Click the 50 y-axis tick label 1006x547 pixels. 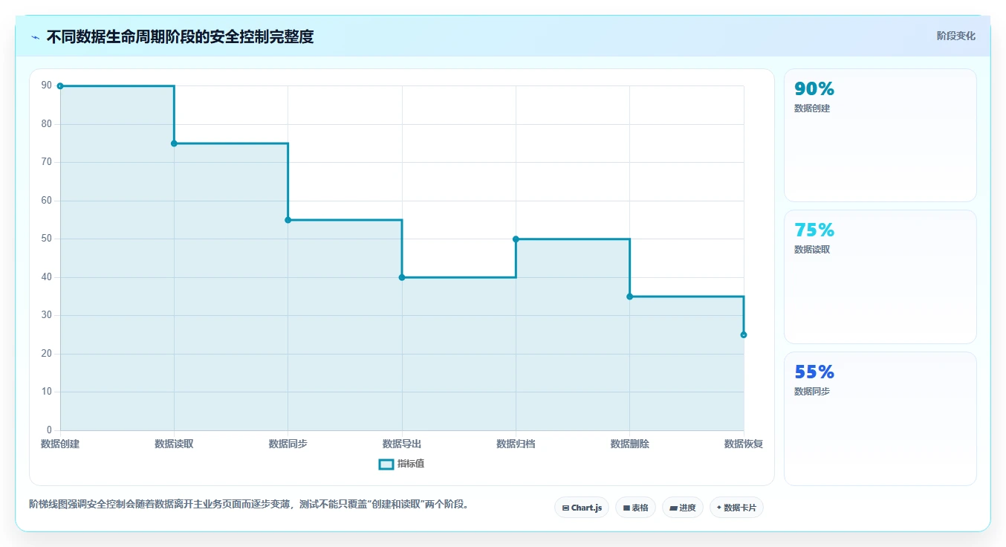point(47,239)
